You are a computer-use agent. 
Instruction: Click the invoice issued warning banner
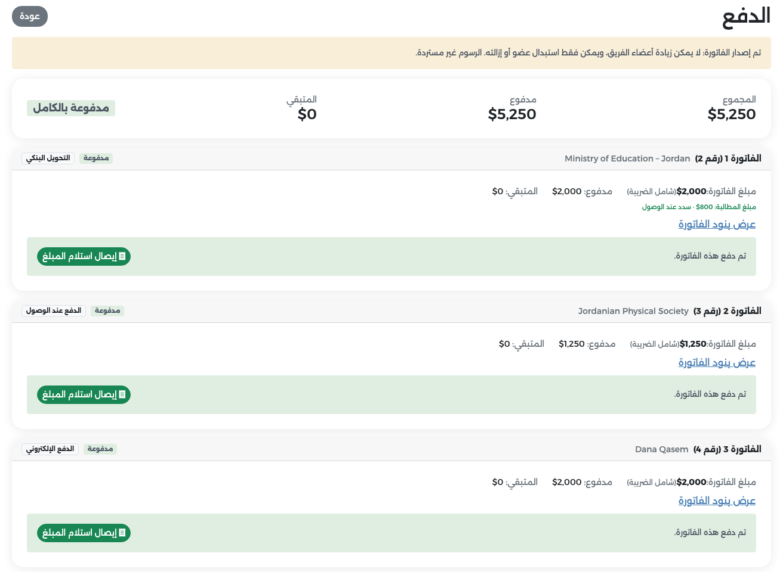click(x=391, y=53)
